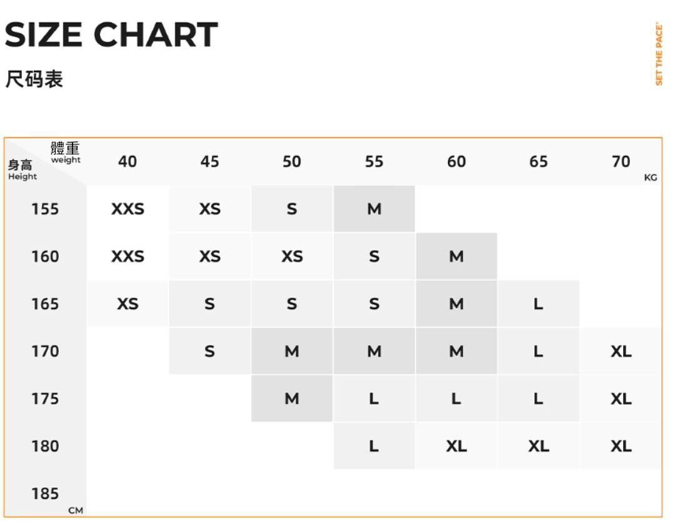Click the 尺码表 subtitle text
This screenshot has width=675, height=528.
(x=34, y=79)
